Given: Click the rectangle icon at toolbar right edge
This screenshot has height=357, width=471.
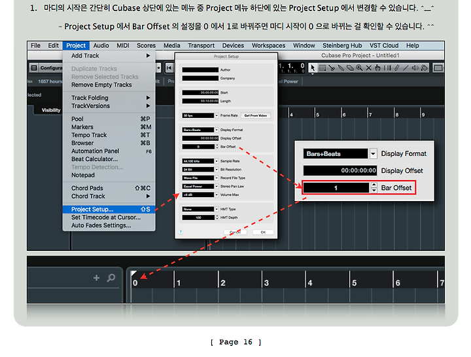Looking at the screenshot, I should pos(438,68).
